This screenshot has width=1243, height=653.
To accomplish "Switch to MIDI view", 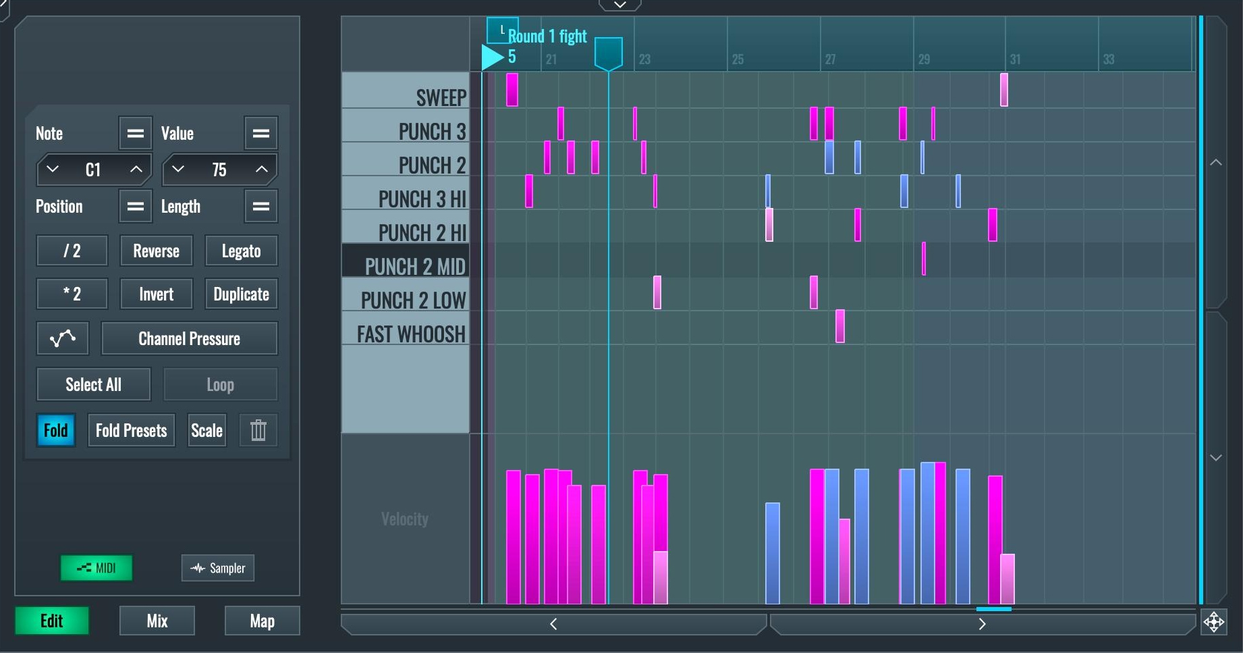I will point(96,568).
